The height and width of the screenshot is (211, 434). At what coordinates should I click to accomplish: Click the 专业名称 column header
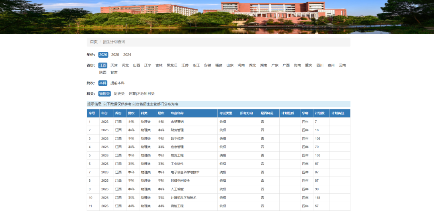click(193, 113)
